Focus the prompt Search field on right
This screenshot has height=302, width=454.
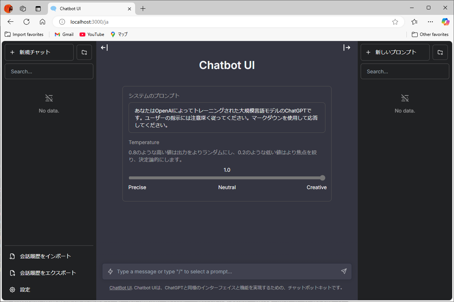click(405, 72)
